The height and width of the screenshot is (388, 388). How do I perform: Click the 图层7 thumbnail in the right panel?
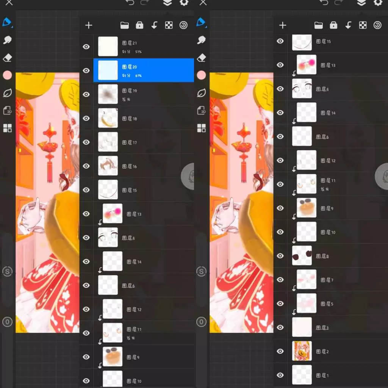pos(306,279)
